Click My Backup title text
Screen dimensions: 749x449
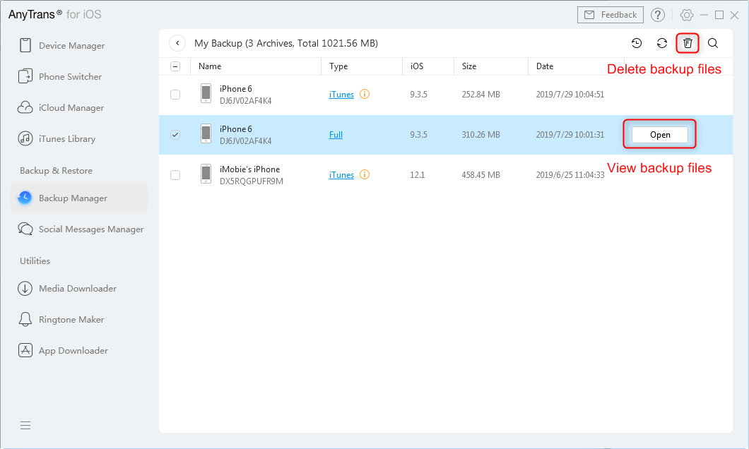[x=285, y=44]
